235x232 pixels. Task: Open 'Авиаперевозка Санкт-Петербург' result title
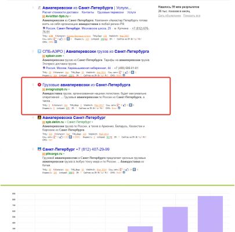click(x=74, y=117)
